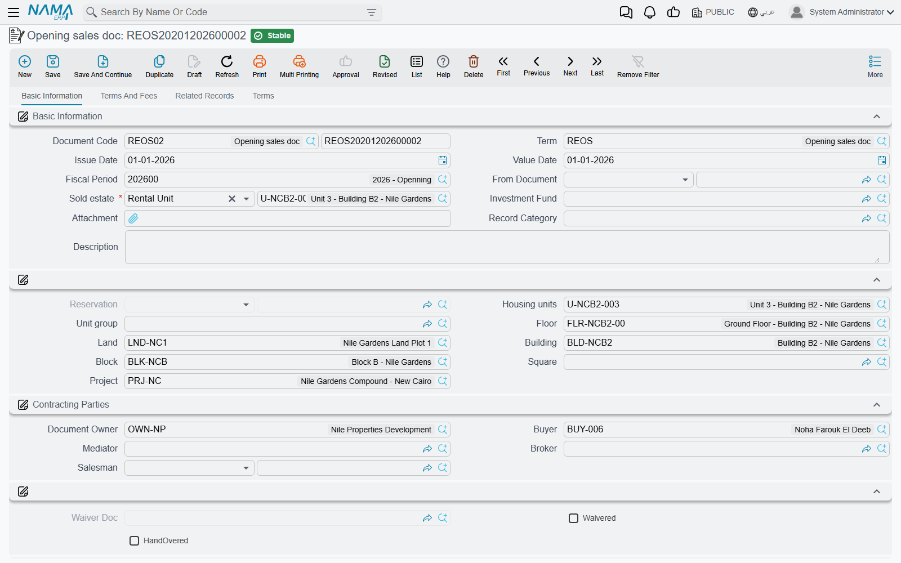Click Save And Continue in the toolbar
The height and width of the screenshot is (563, 901).
pyautogui.click(x=103, y=66)
